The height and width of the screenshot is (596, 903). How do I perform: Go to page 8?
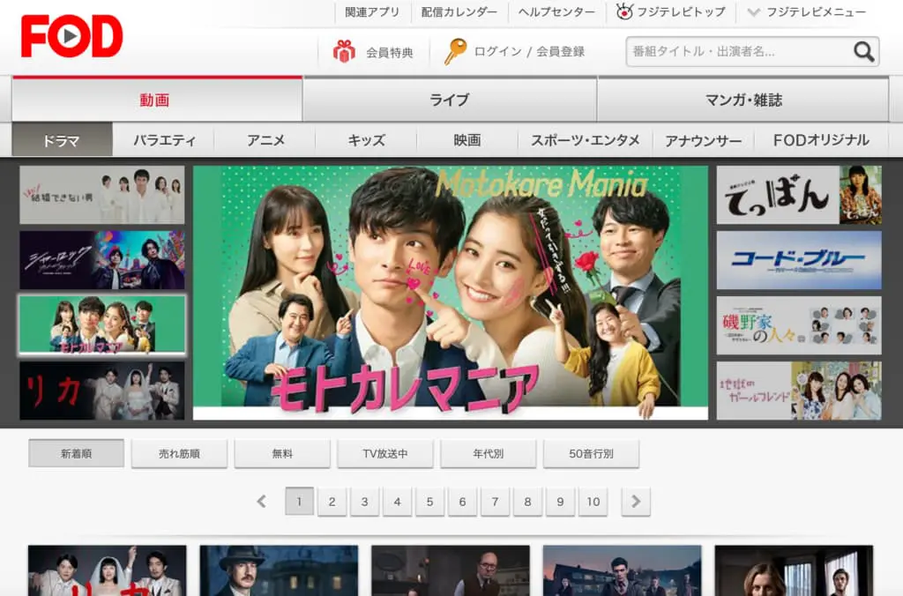[x=527, y=502]
